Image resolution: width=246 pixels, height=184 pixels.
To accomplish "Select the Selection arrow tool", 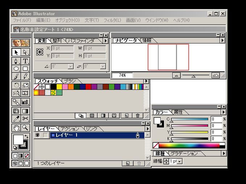I will click(16, 52).
